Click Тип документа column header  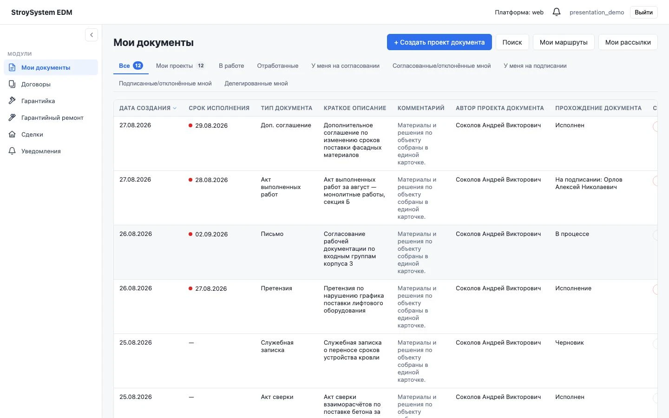[287, 108]
